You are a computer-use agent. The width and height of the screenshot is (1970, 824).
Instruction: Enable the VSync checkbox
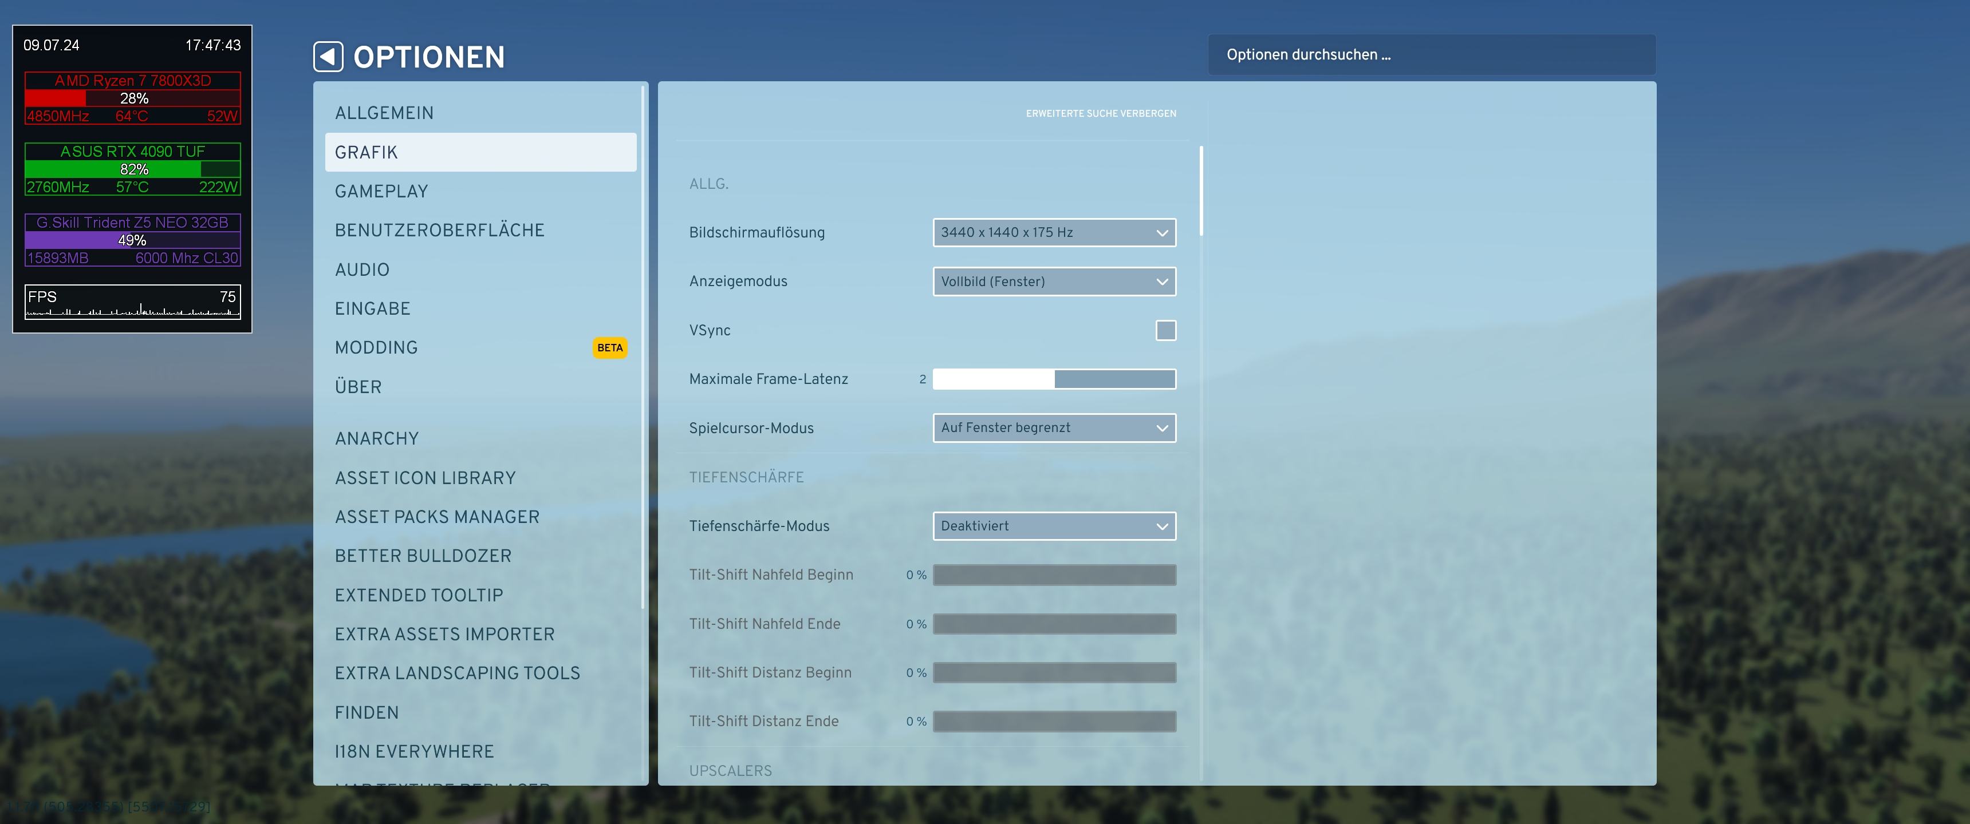point(1165,330)
